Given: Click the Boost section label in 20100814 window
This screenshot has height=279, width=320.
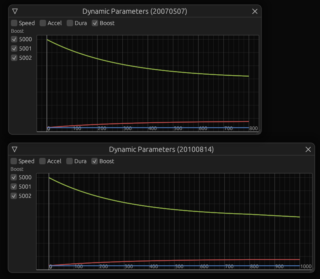Looking at the screenshot, I should click(17, 169).
